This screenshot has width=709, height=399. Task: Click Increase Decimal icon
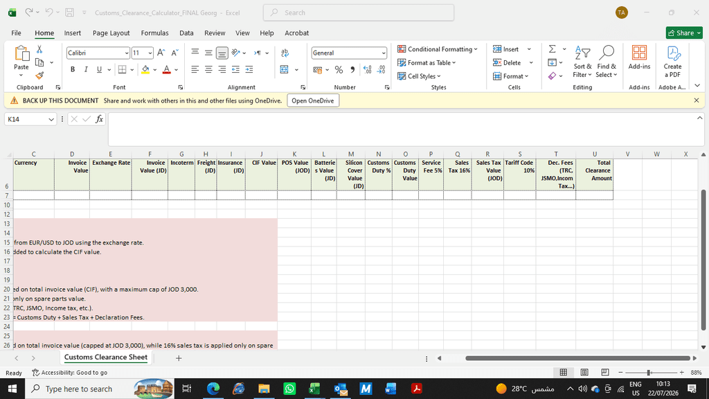(x=367, y=70)
